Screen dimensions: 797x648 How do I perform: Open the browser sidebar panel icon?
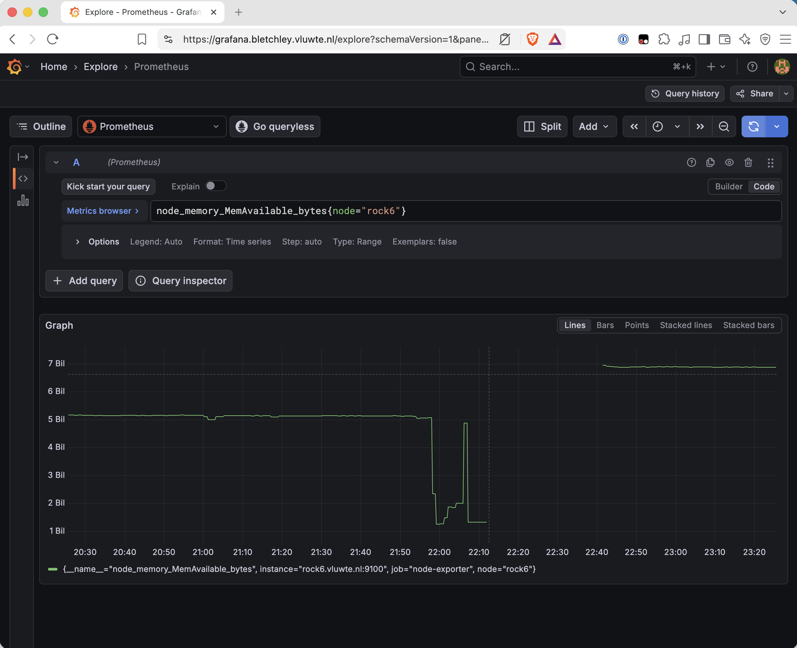click(704, 39)
